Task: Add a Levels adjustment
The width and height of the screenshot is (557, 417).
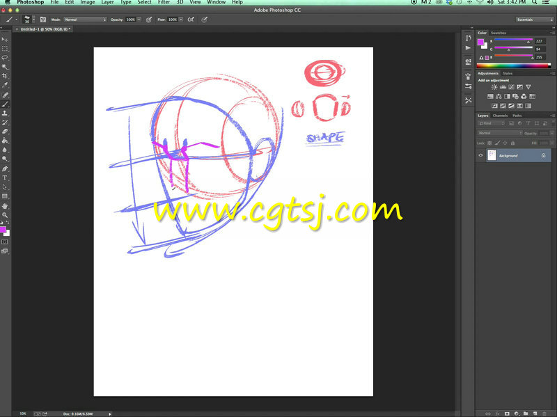Action: pos(503,87)
